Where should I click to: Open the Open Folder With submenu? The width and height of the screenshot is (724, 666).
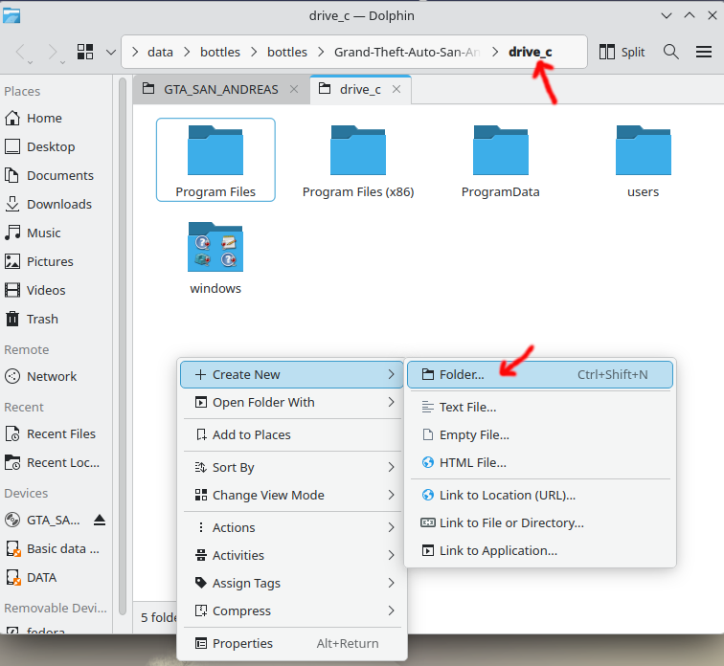point(292,402)
